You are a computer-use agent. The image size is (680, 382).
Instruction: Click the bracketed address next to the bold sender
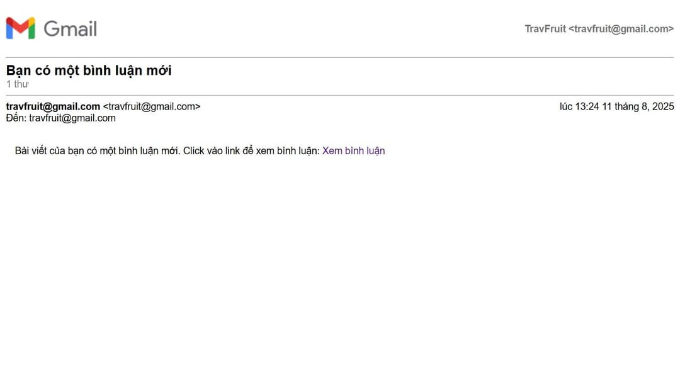(x=151, y=106)
